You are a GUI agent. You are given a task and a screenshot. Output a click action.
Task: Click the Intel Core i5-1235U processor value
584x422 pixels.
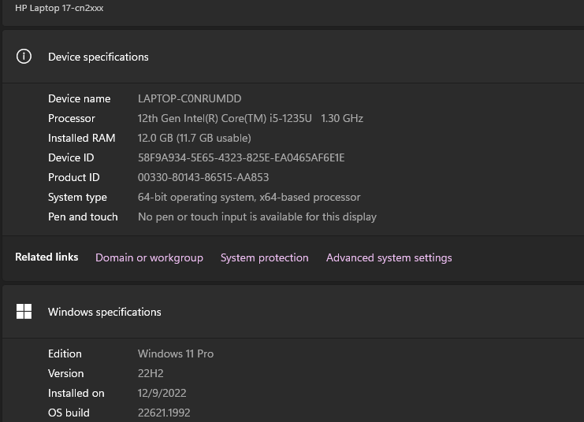point(250,118)
